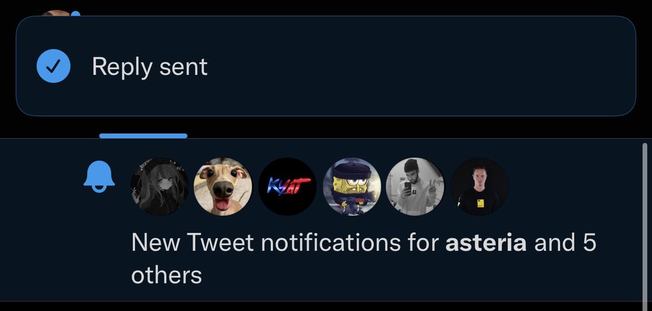
Task: Select the active tab's blue underline indicator
Action: tap(143, 135)
